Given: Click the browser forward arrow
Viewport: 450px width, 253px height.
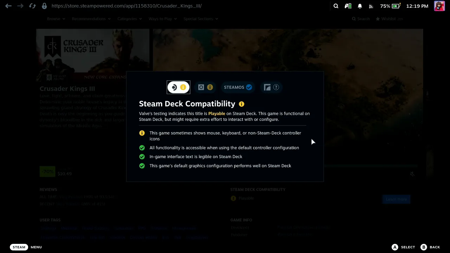Looking at the screenshot, I should click(20, 6).
